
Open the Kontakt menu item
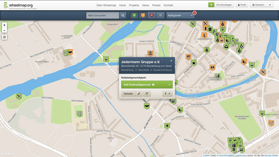(x=168, y=5)
